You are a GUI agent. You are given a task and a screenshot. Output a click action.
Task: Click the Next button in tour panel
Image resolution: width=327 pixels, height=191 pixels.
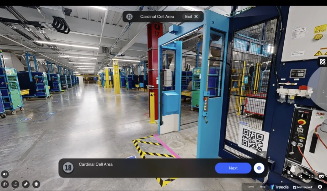coord(233,168)
